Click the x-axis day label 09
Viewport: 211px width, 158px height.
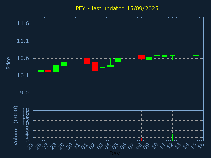pos(146,146)
